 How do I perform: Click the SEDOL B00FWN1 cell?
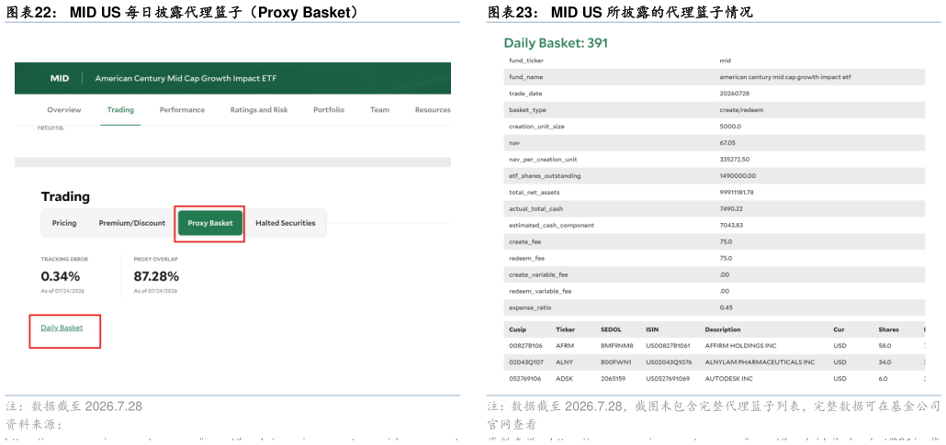coord(614,362)
